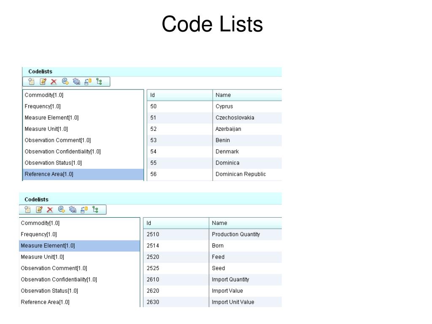
Task: Select the Benin name cell
Action: coord(247,140)
